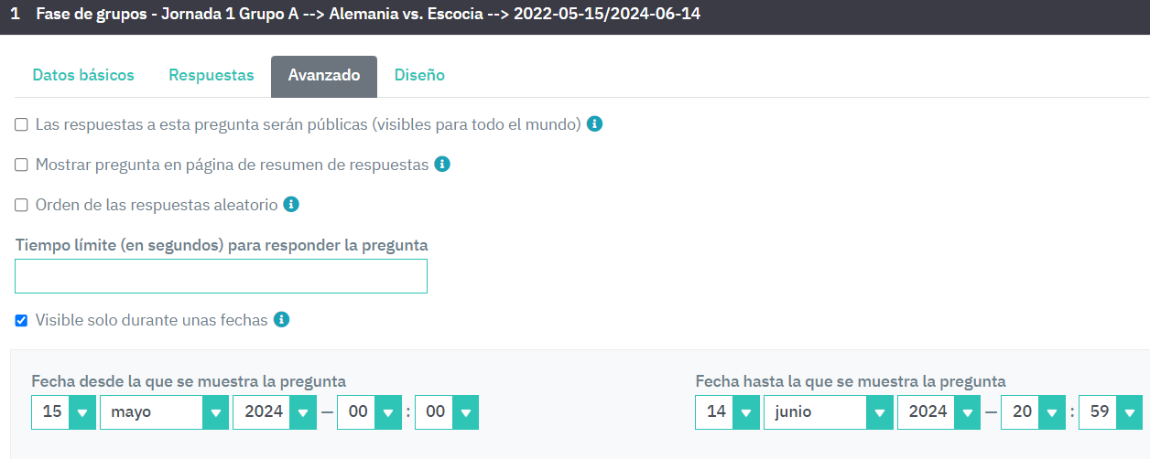Click info icon beside public answers option

[594, 124]
